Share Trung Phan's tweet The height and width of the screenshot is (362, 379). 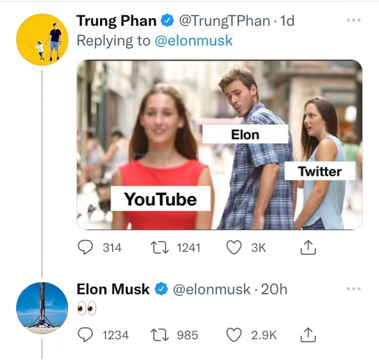308,247
